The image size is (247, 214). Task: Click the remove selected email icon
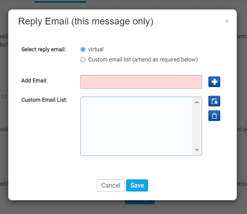point(214,101)
